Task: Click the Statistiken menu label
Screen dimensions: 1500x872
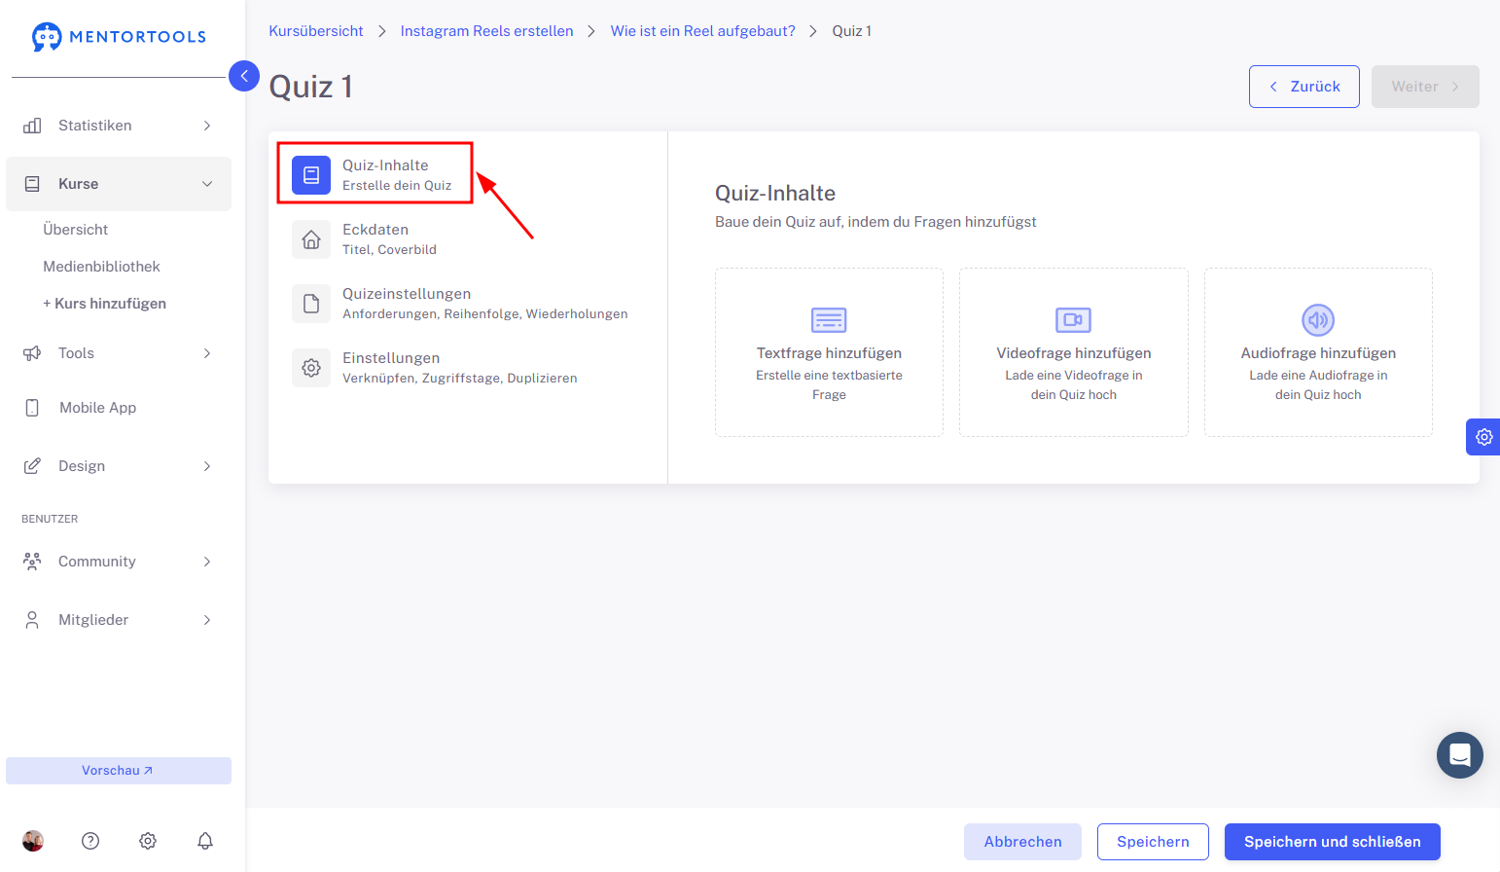Action: point(94,126)
